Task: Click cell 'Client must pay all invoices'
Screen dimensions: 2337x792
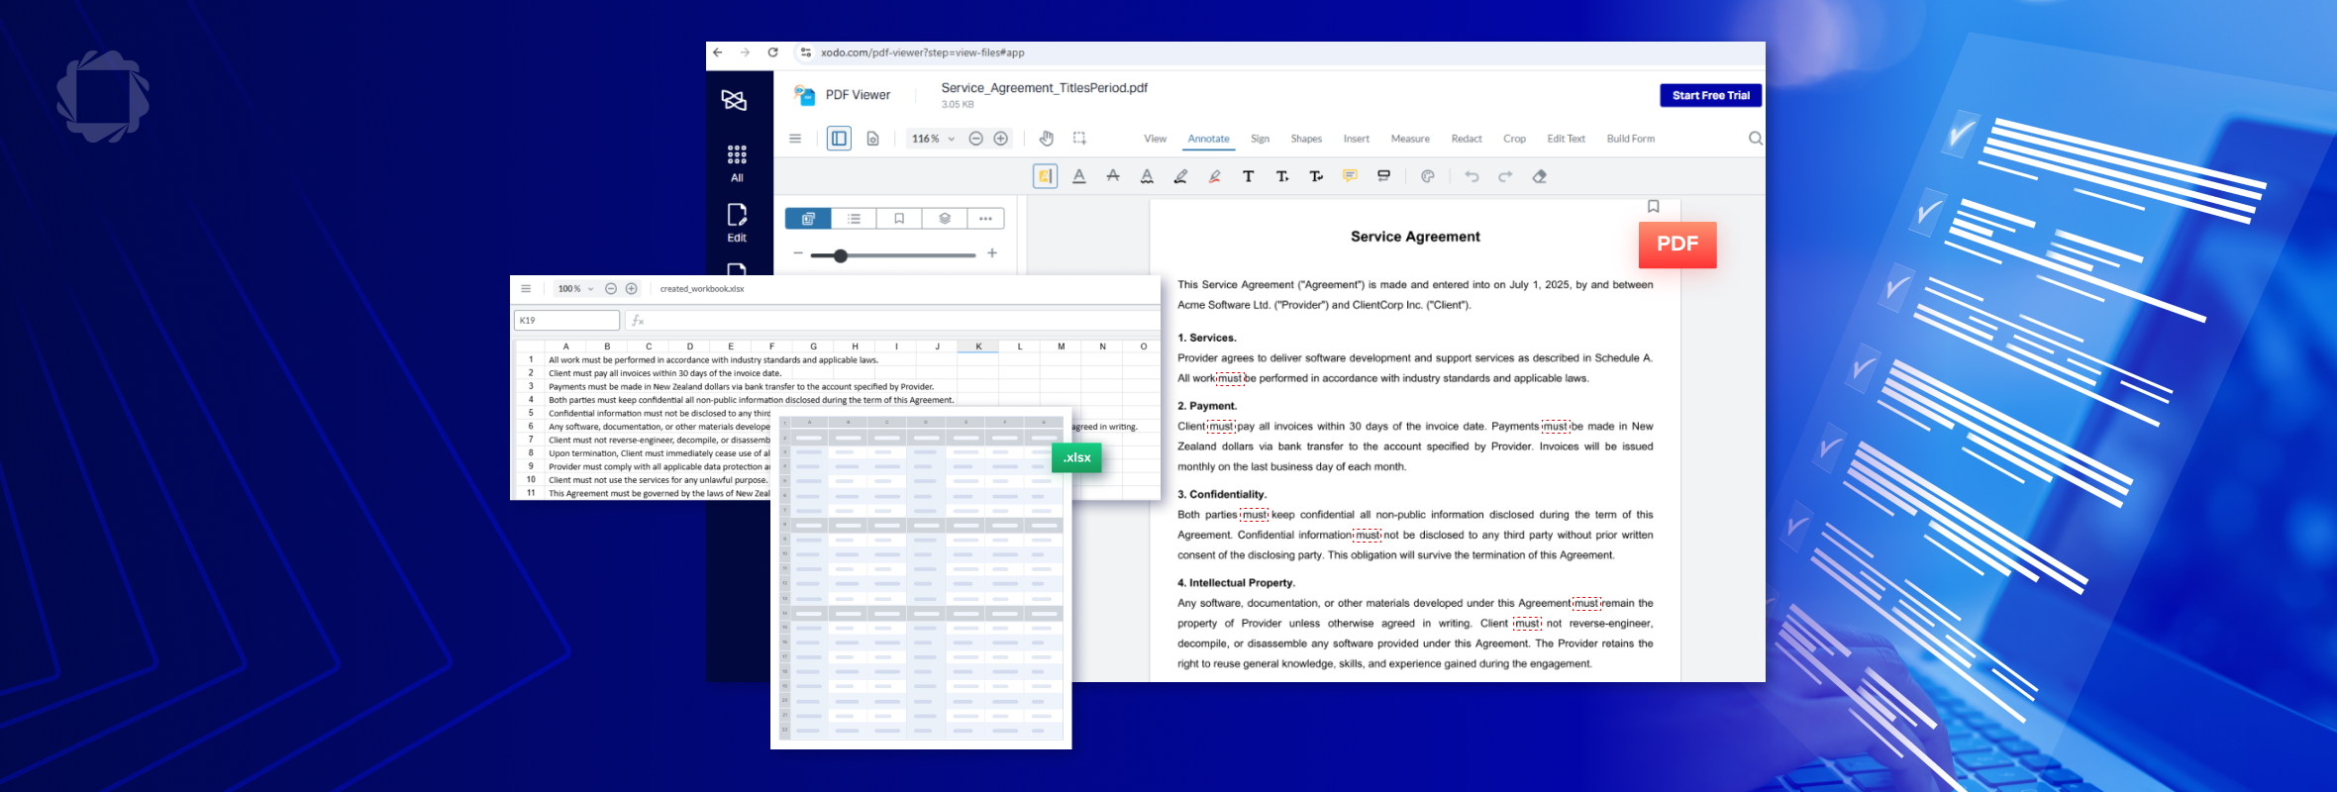Action: tap(664, 373)
